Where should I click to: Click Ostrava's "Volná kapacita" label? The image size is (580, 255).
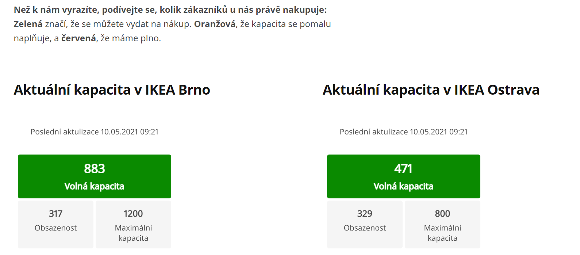coord(403,186)
